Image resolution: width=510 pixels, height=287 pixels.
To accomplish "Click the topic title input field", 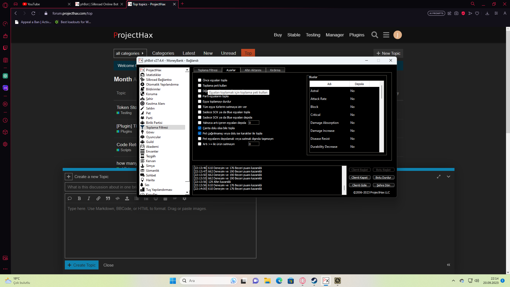I will 101,187.
